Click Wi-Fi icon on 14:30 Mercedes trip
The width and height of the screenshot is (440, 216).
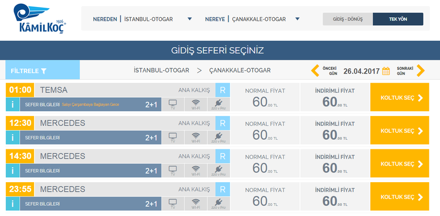[x=195, y=171]
